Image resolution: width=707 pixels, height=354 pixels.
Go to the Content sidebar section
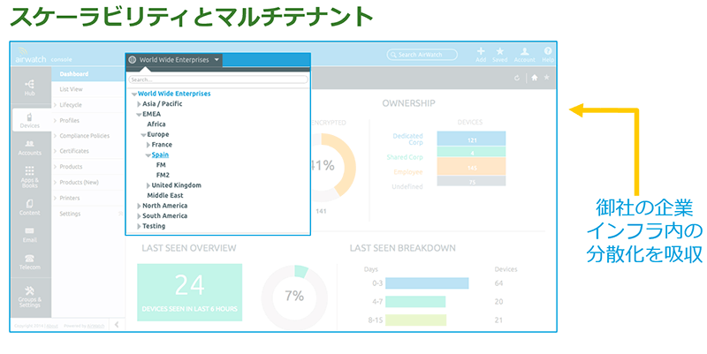(30, 207)
